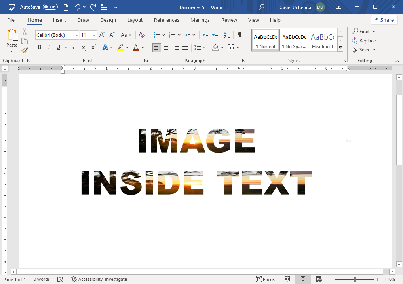Select the Format Painter

[x=24, y=50]
